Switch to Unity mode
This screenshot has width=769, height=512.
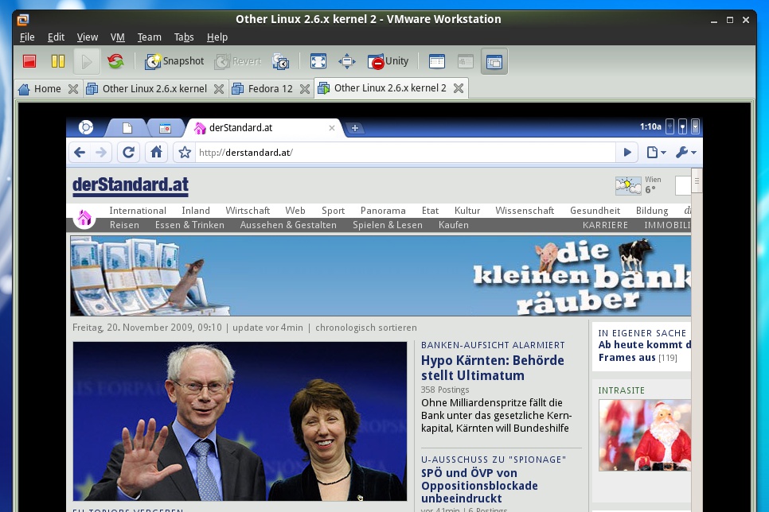pyautogui.click(x=388, y=61)
